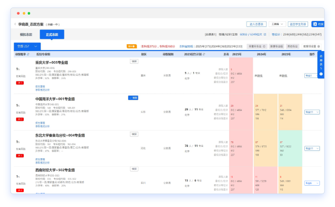Open 录取情况分析 link under 中国海洋大学

click(42, 126)
